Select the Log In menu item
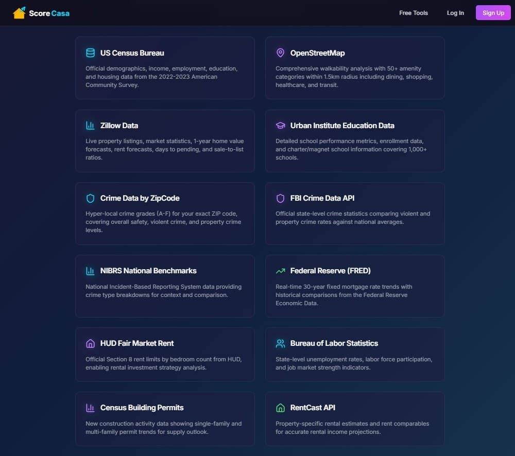The height and width of the screenshot is (456, 515). pos(455,13)
